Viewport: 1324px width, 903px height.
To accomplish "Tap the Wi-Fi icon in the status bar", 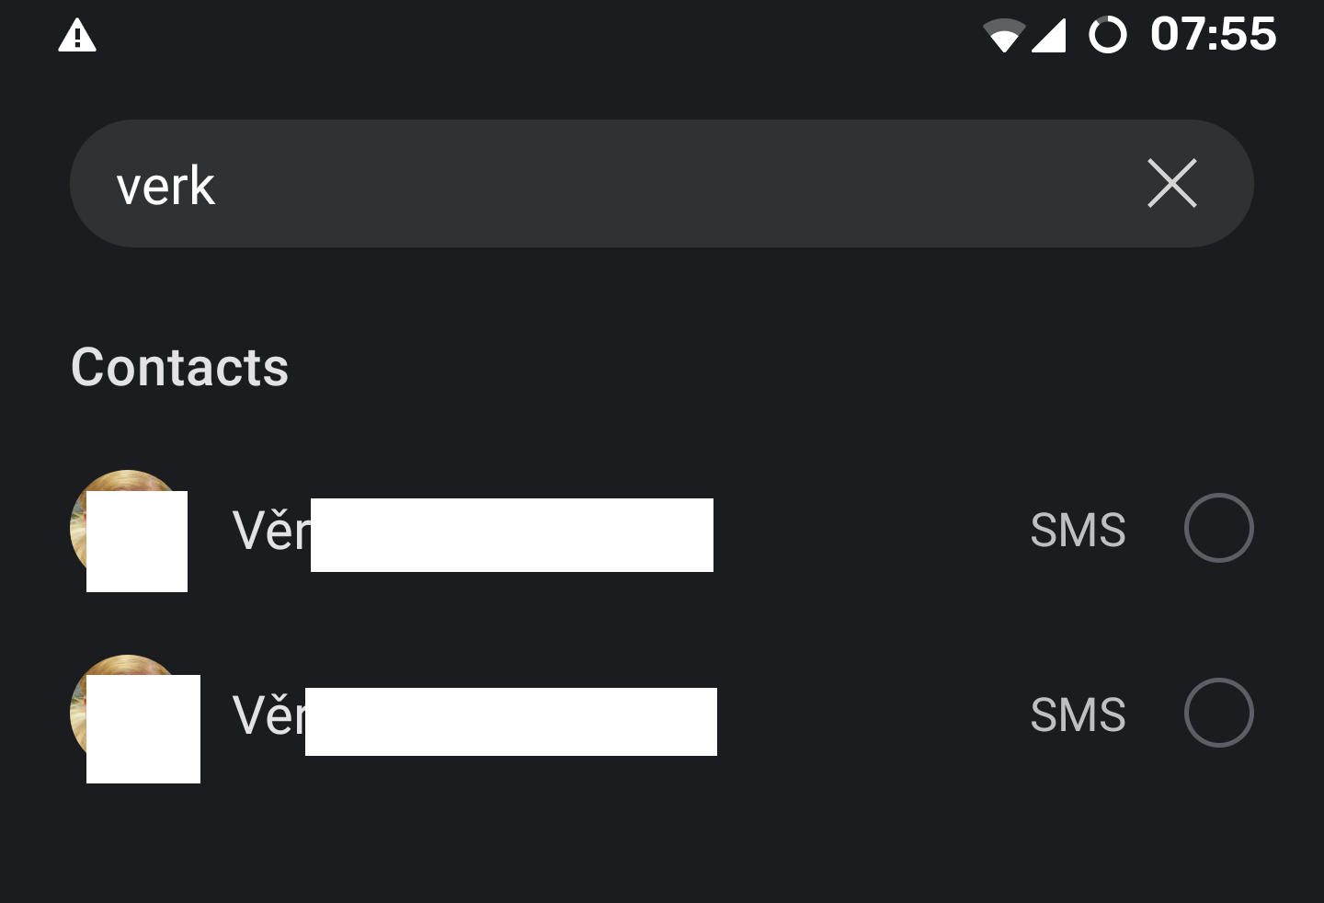I will [x=1007, y=35].
